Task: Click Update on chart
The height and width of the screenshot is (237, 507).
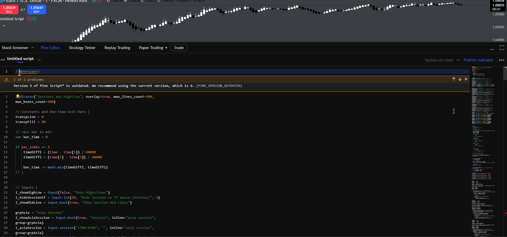Action: point(439,60)
